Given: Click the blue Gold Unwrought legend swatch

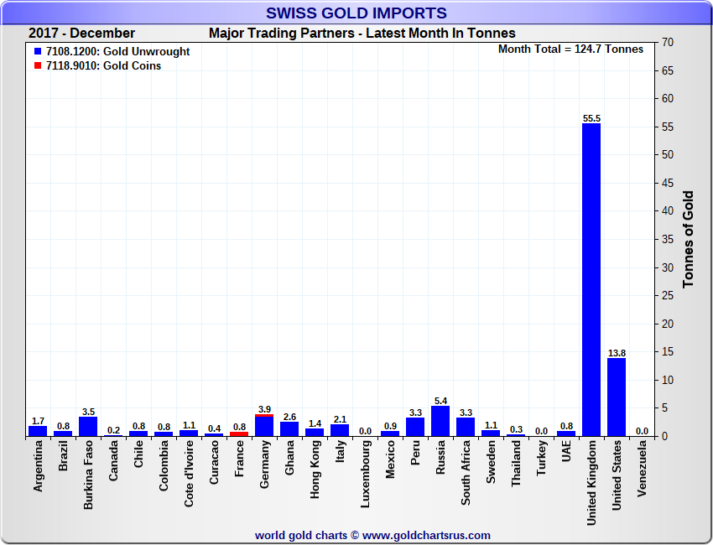Looking at the screenshot, I should coord(38,52).
